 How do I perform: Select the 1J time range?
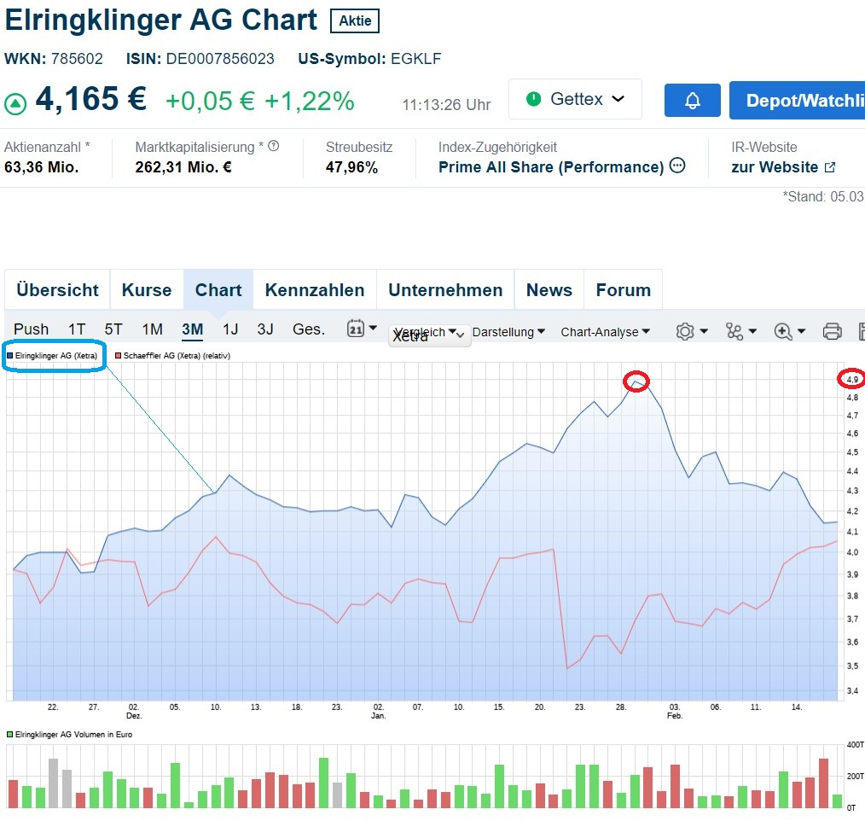click(230, 329)
